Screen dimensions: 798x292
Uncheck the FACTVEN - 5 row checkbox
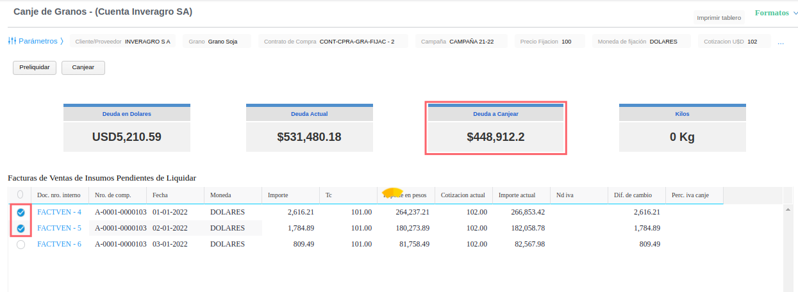coord(21,228)
